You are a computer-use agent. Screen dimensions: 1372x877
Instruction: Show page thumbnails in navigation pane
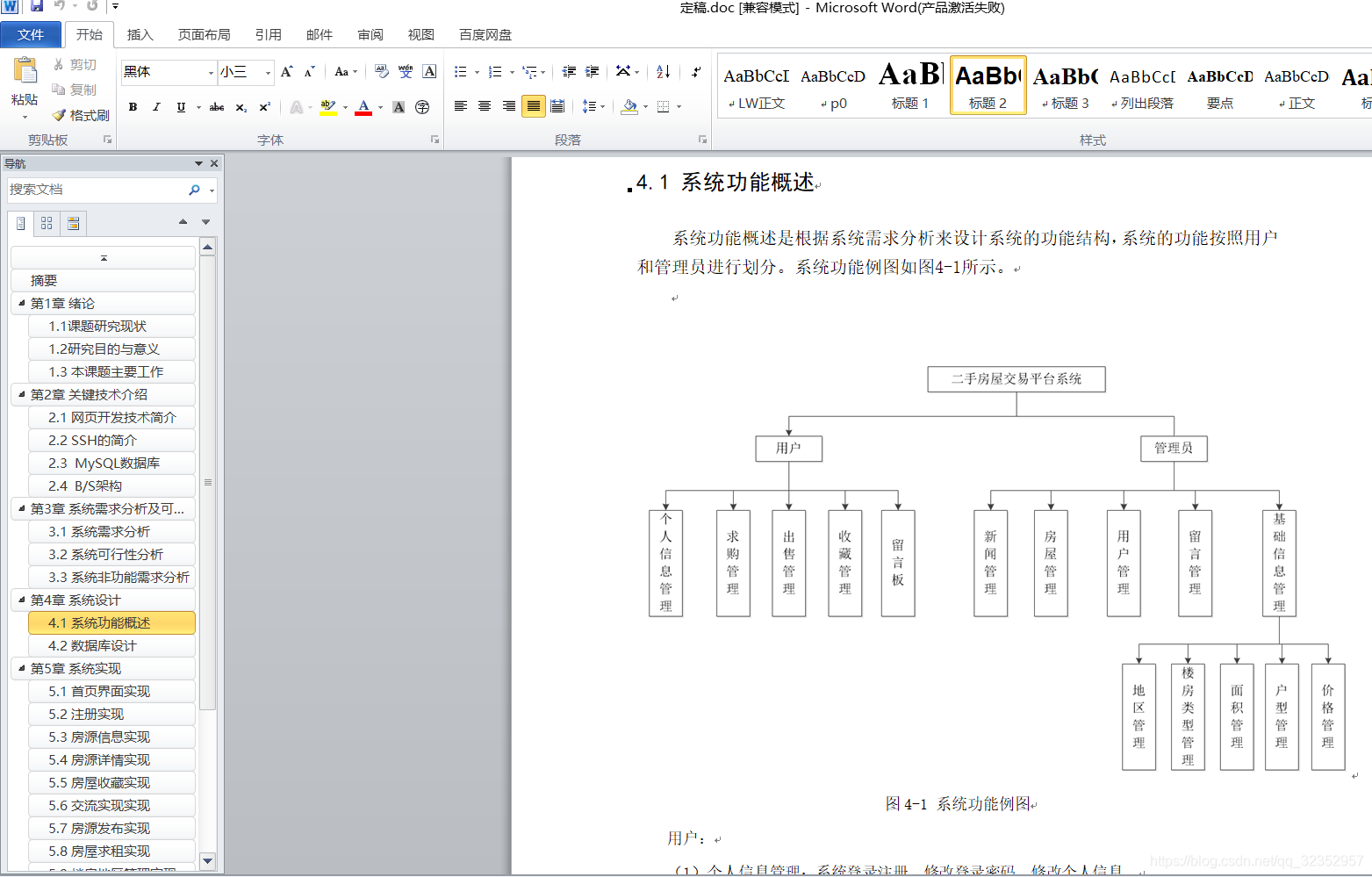point(47,223)
